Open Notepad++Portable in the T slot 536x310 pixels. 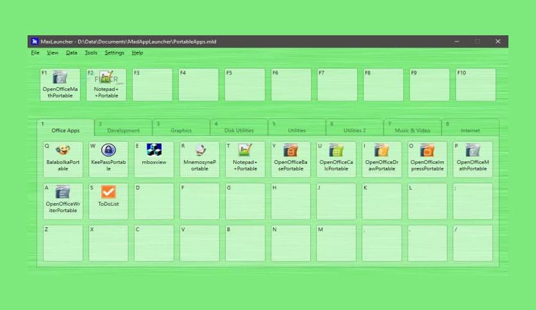point(245,159)
